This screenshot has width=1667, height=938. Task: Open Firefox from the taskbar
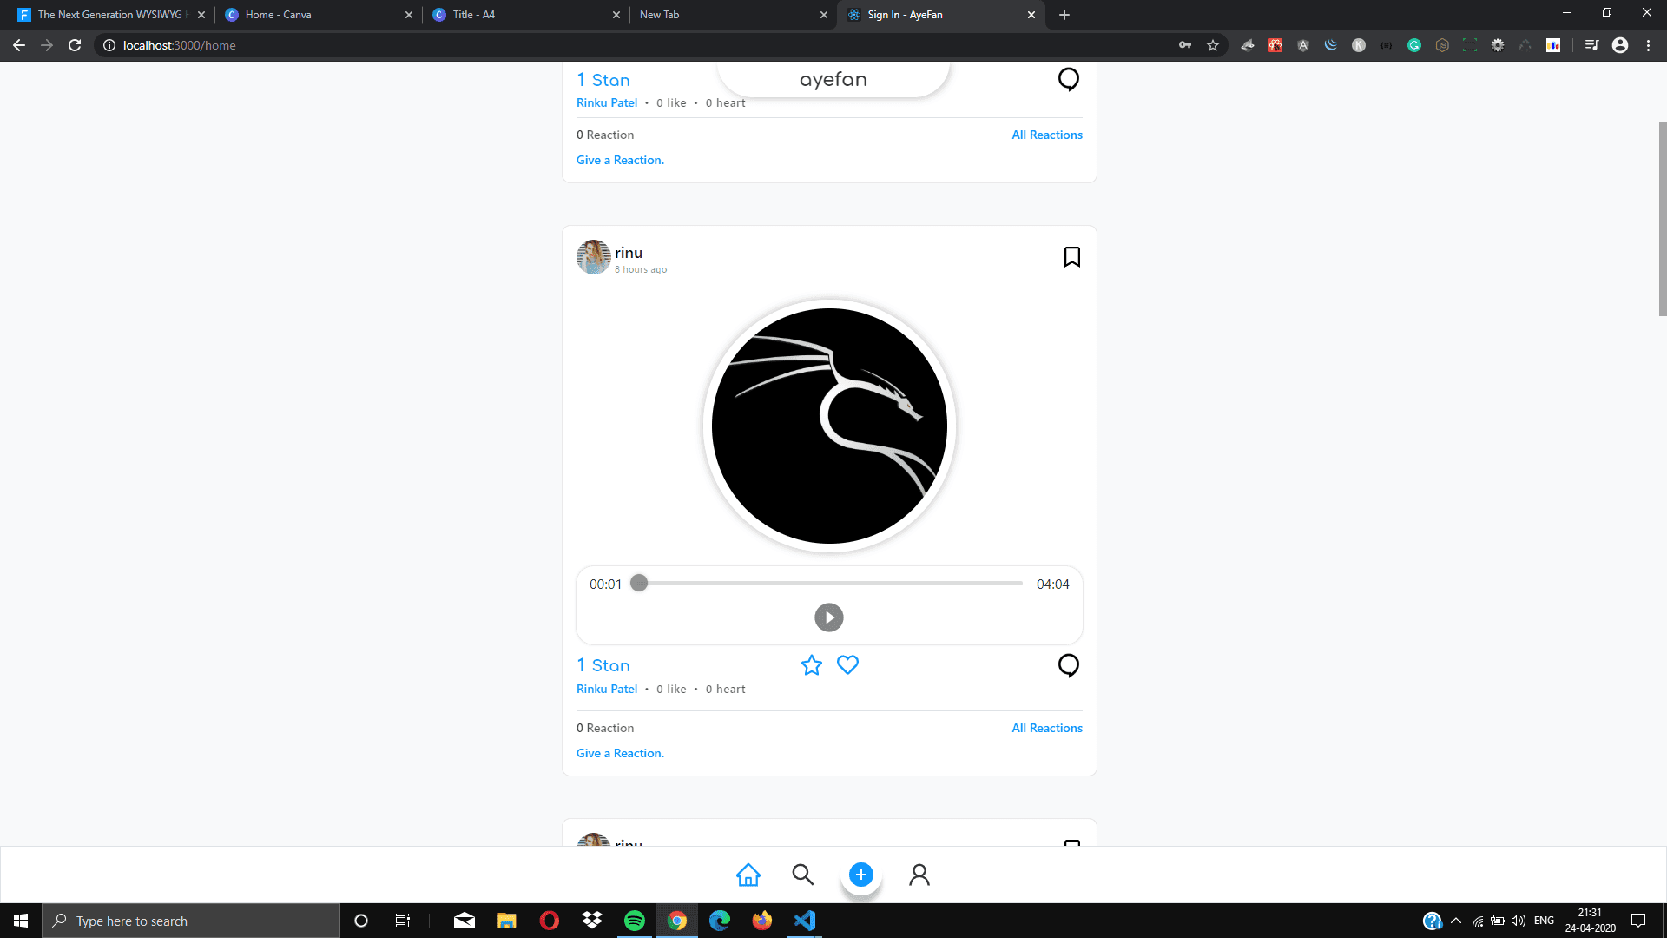click(762, 921)
